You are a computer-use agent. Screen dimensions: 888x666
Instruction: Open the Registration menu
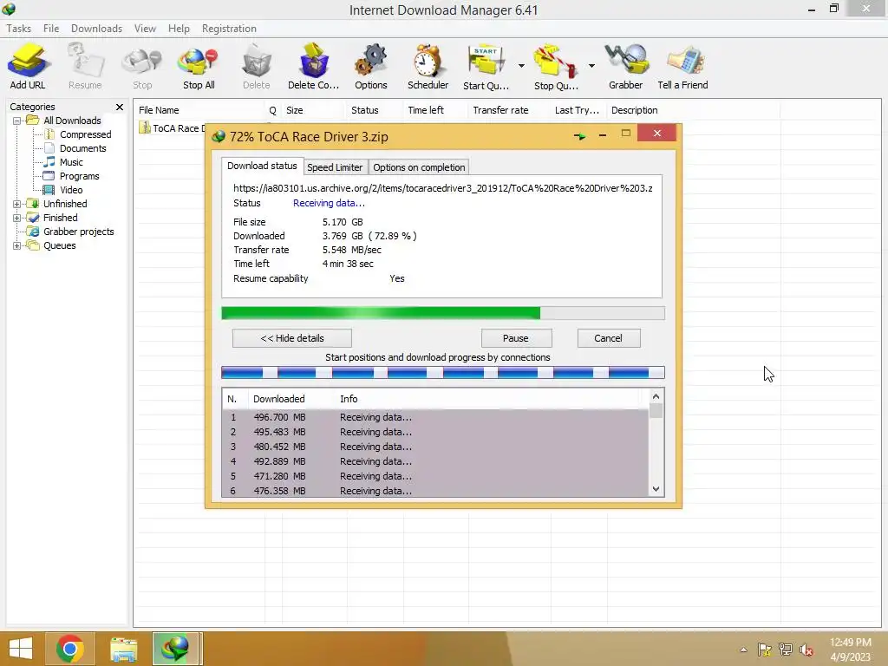click(x=229, y=29)
